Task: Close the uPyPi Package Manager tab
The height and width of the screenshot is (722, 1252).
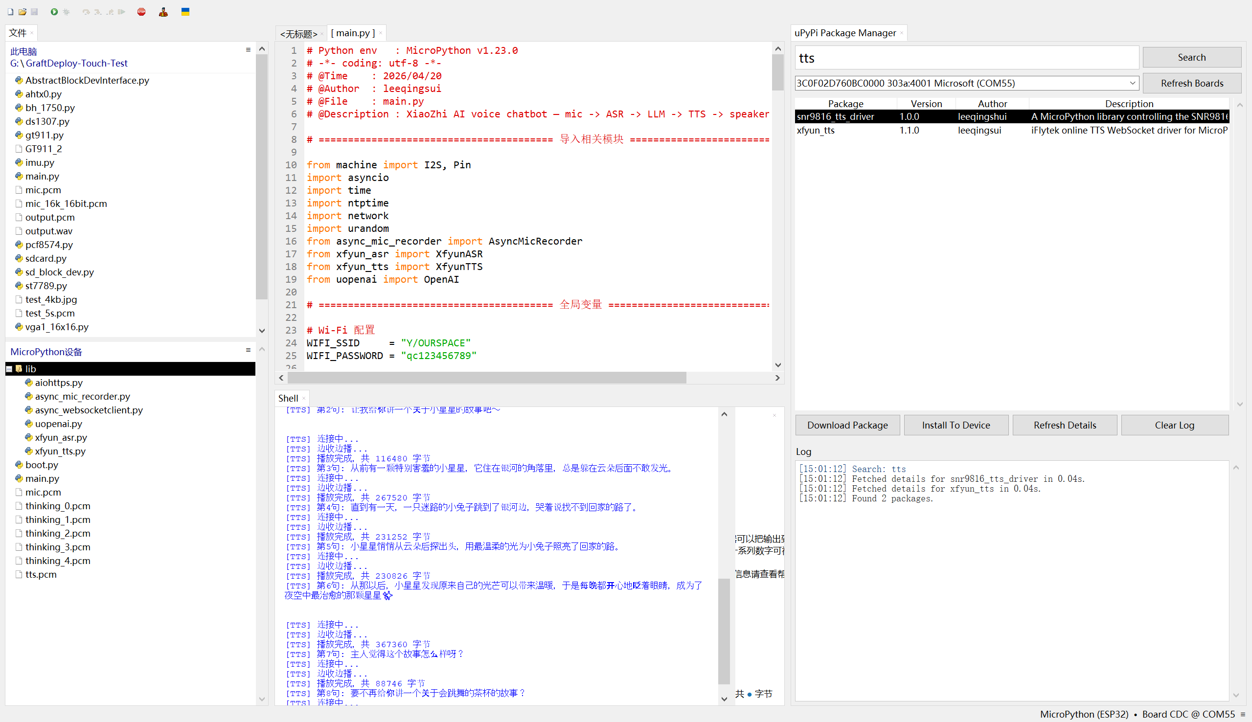Action: [x=901, y=33]
